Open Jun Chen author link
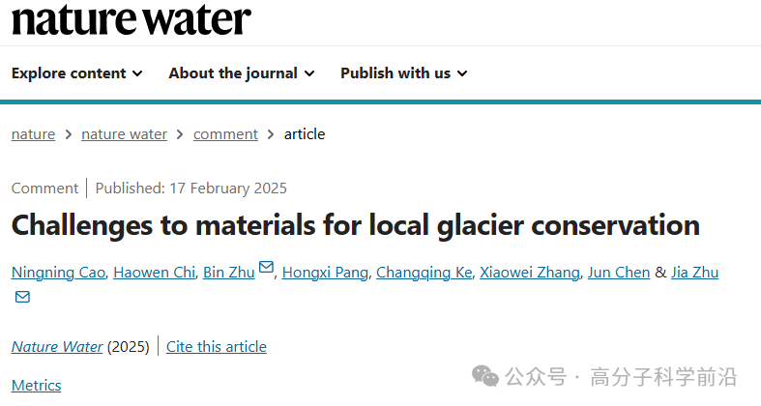Screen dimensions: 761x406 click(619, 273)
